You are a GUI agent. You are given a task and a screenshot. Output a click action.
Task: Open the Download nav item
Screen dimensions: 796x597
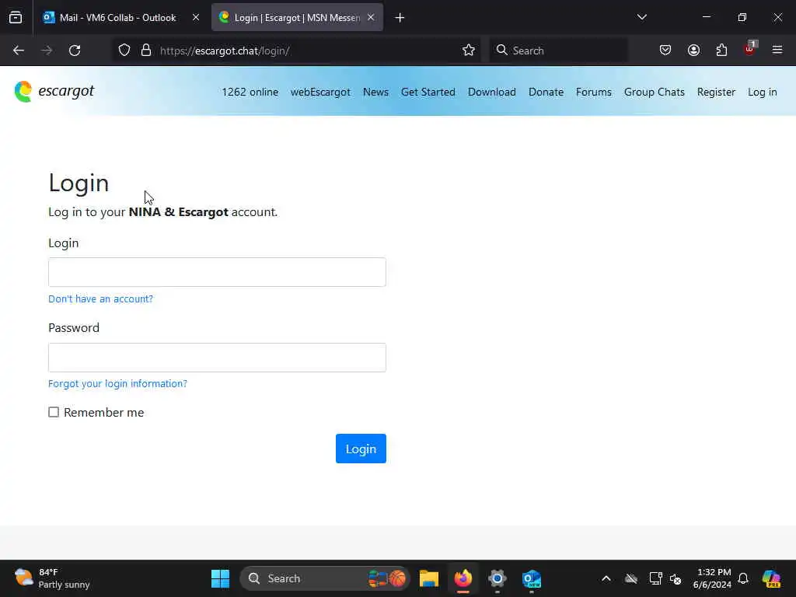(492, 92)
